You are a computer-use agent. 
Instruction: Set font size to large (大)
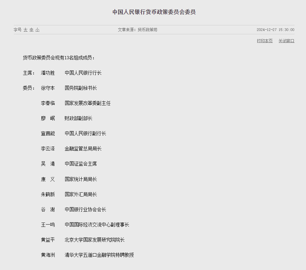[26, 30]
